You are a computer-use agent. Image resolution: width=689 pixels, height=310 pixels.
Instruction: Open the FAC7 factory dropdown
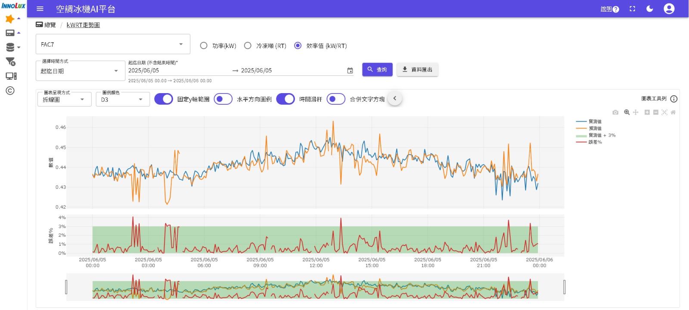(x=113, y=44)
